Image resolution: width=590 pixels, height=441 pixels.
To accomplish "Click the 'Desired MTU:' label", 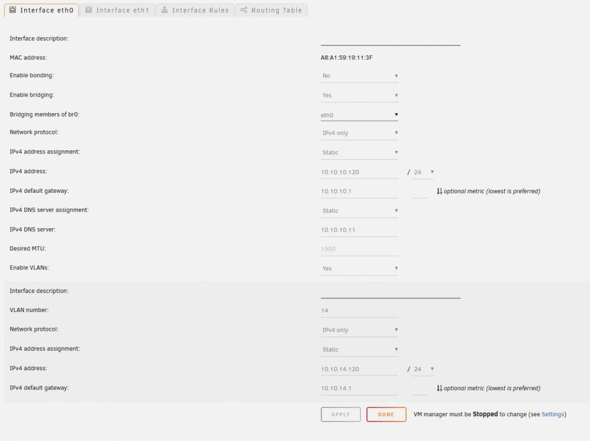I will point(28,249).
